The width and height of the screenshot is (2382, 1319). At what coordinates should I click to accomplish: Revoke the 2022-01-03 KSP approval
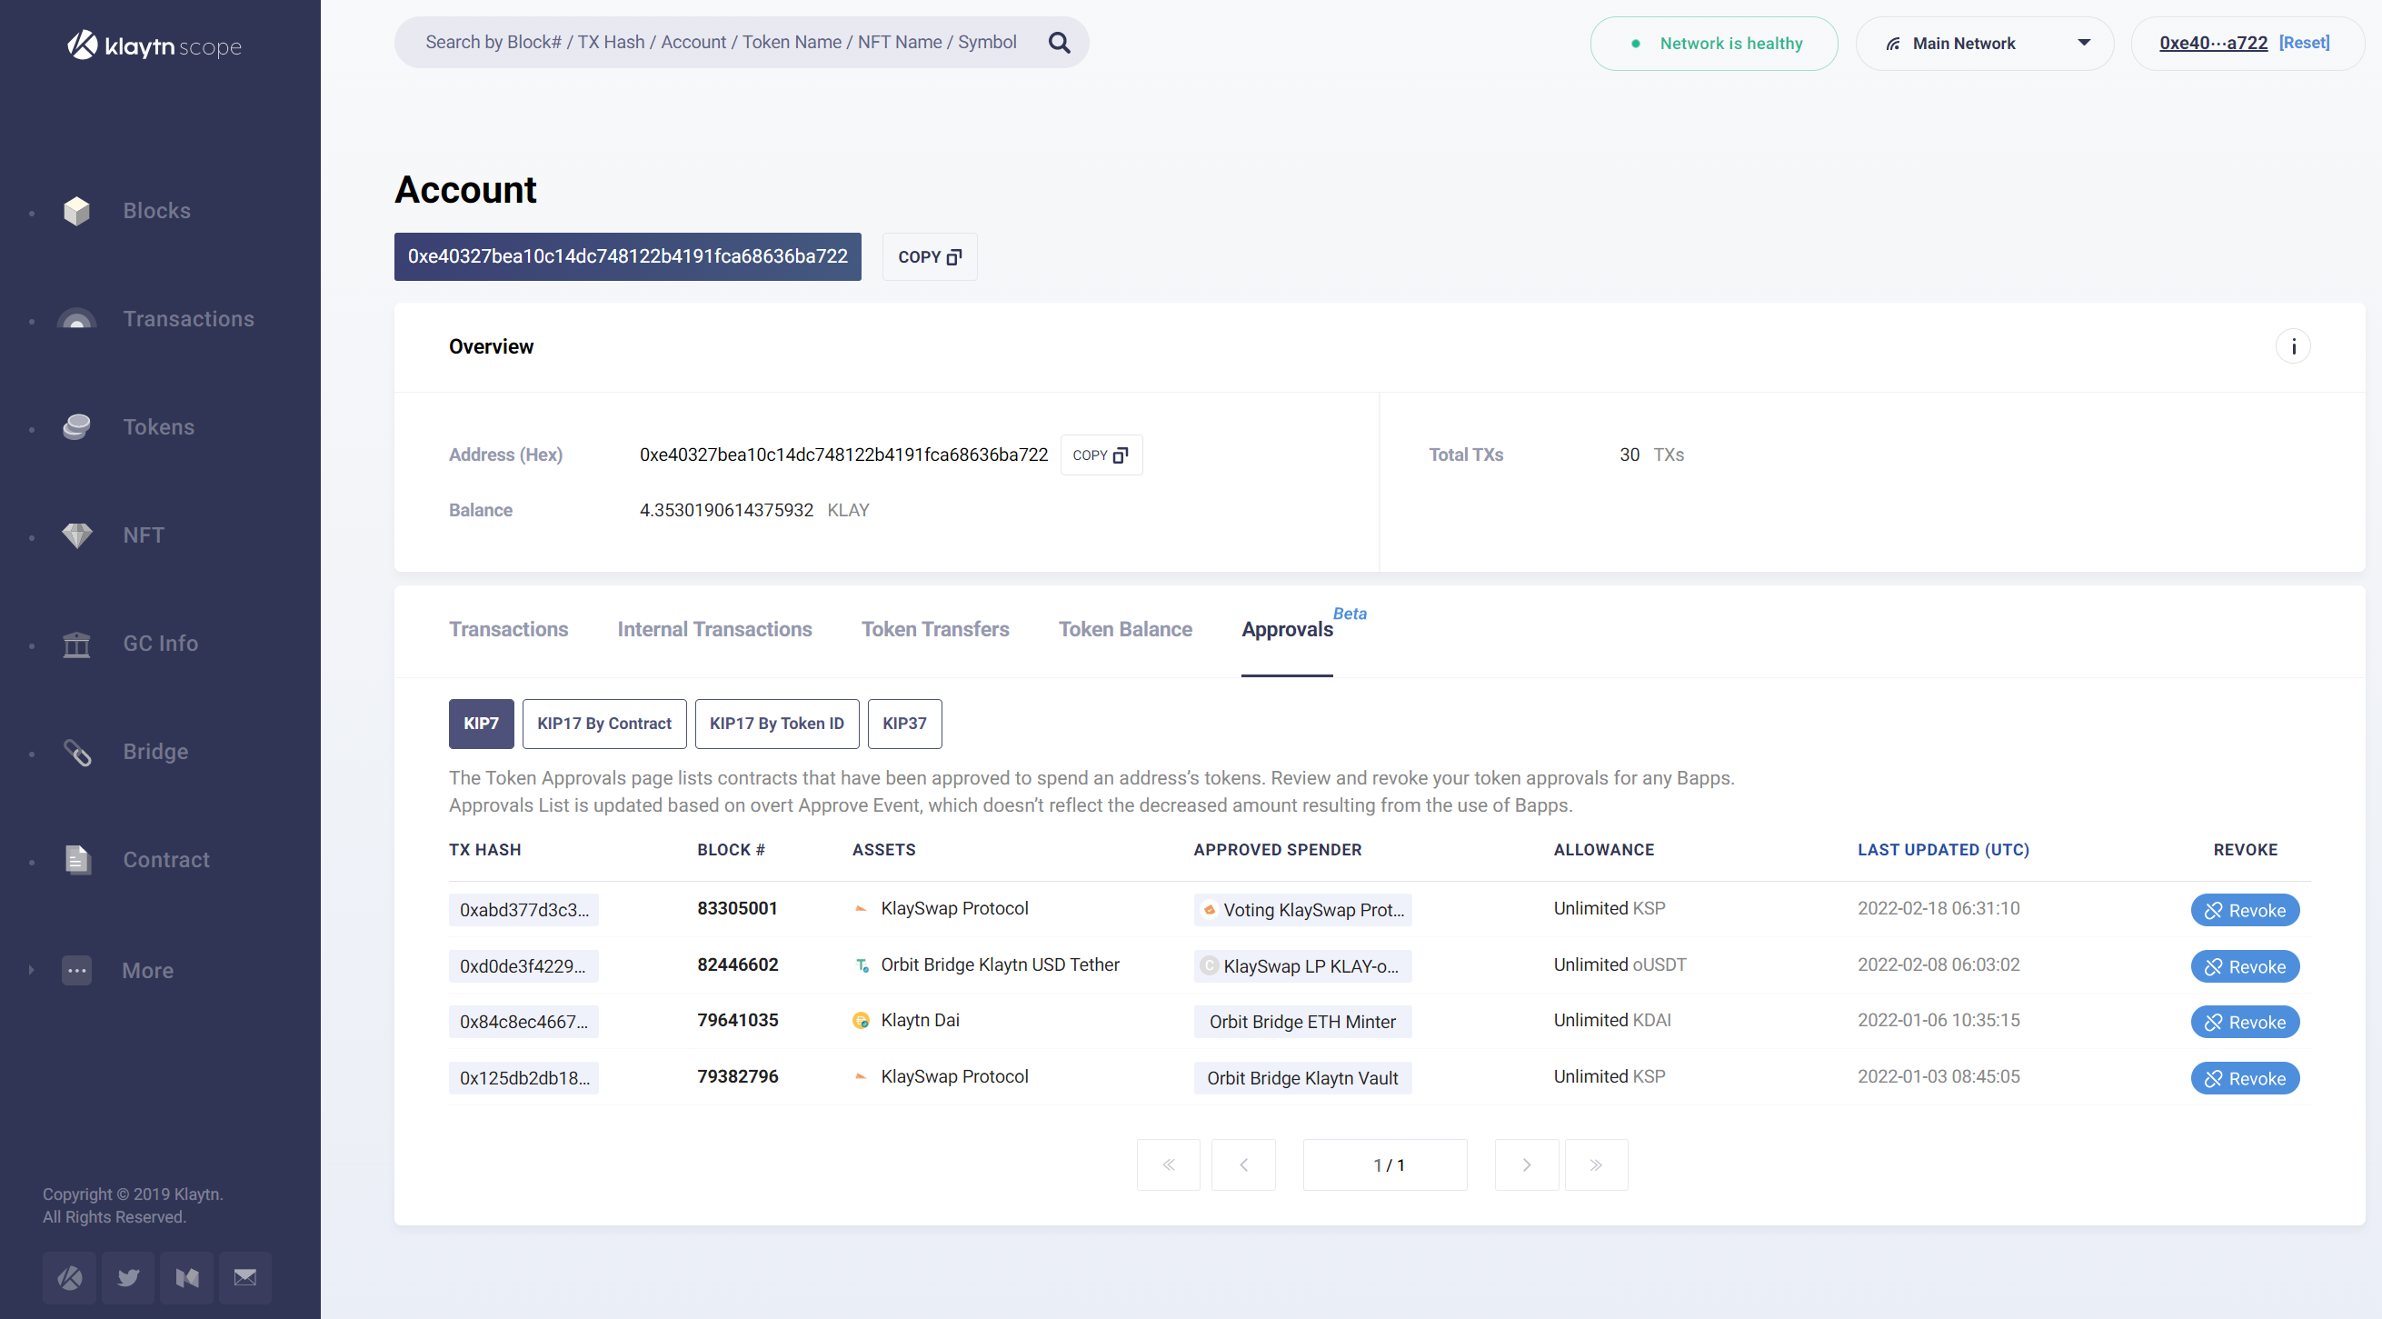tap(2244, 1078)
